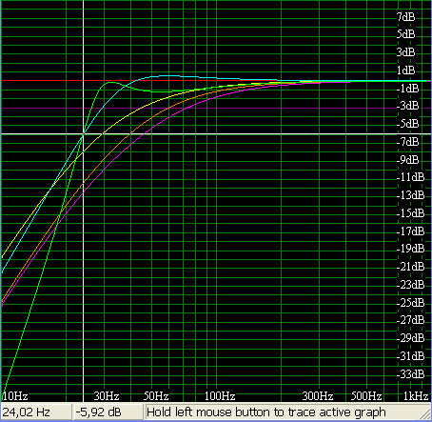Click the 'Hold left mouse button' hint text

pos(266,412)
